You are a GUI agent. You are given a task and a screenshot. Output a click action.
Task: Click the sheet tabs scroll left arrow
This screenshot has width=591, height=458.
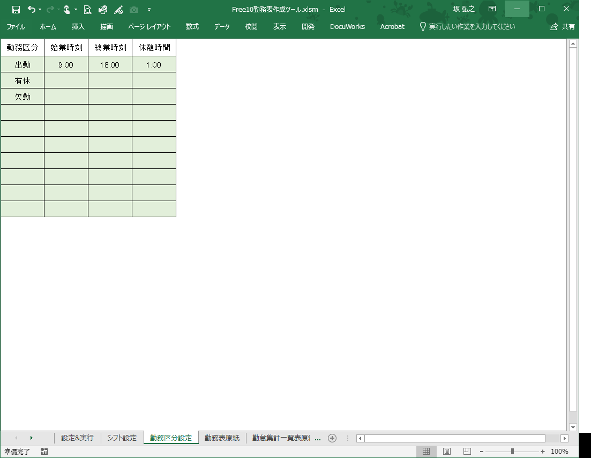pos(16,438)
